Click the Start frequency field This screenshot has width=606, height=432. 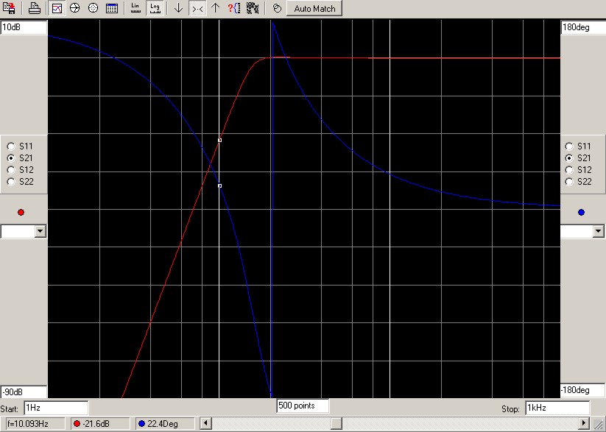point(56,408)
